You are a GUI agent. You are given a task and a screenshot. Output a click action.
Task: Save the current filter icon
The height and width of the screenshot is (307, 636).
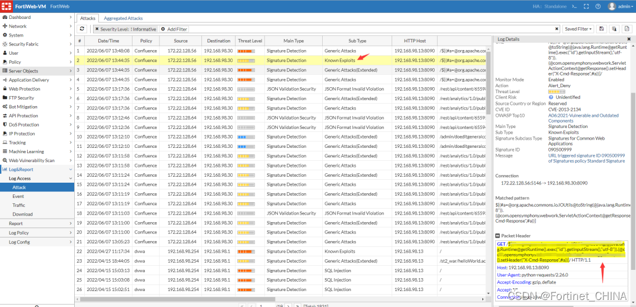[x=601, y=29]
